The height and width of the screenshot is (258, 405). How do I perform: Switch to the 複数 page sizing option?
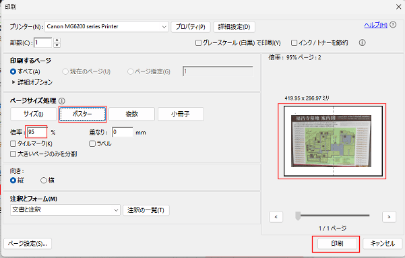[x=131, y=114]
